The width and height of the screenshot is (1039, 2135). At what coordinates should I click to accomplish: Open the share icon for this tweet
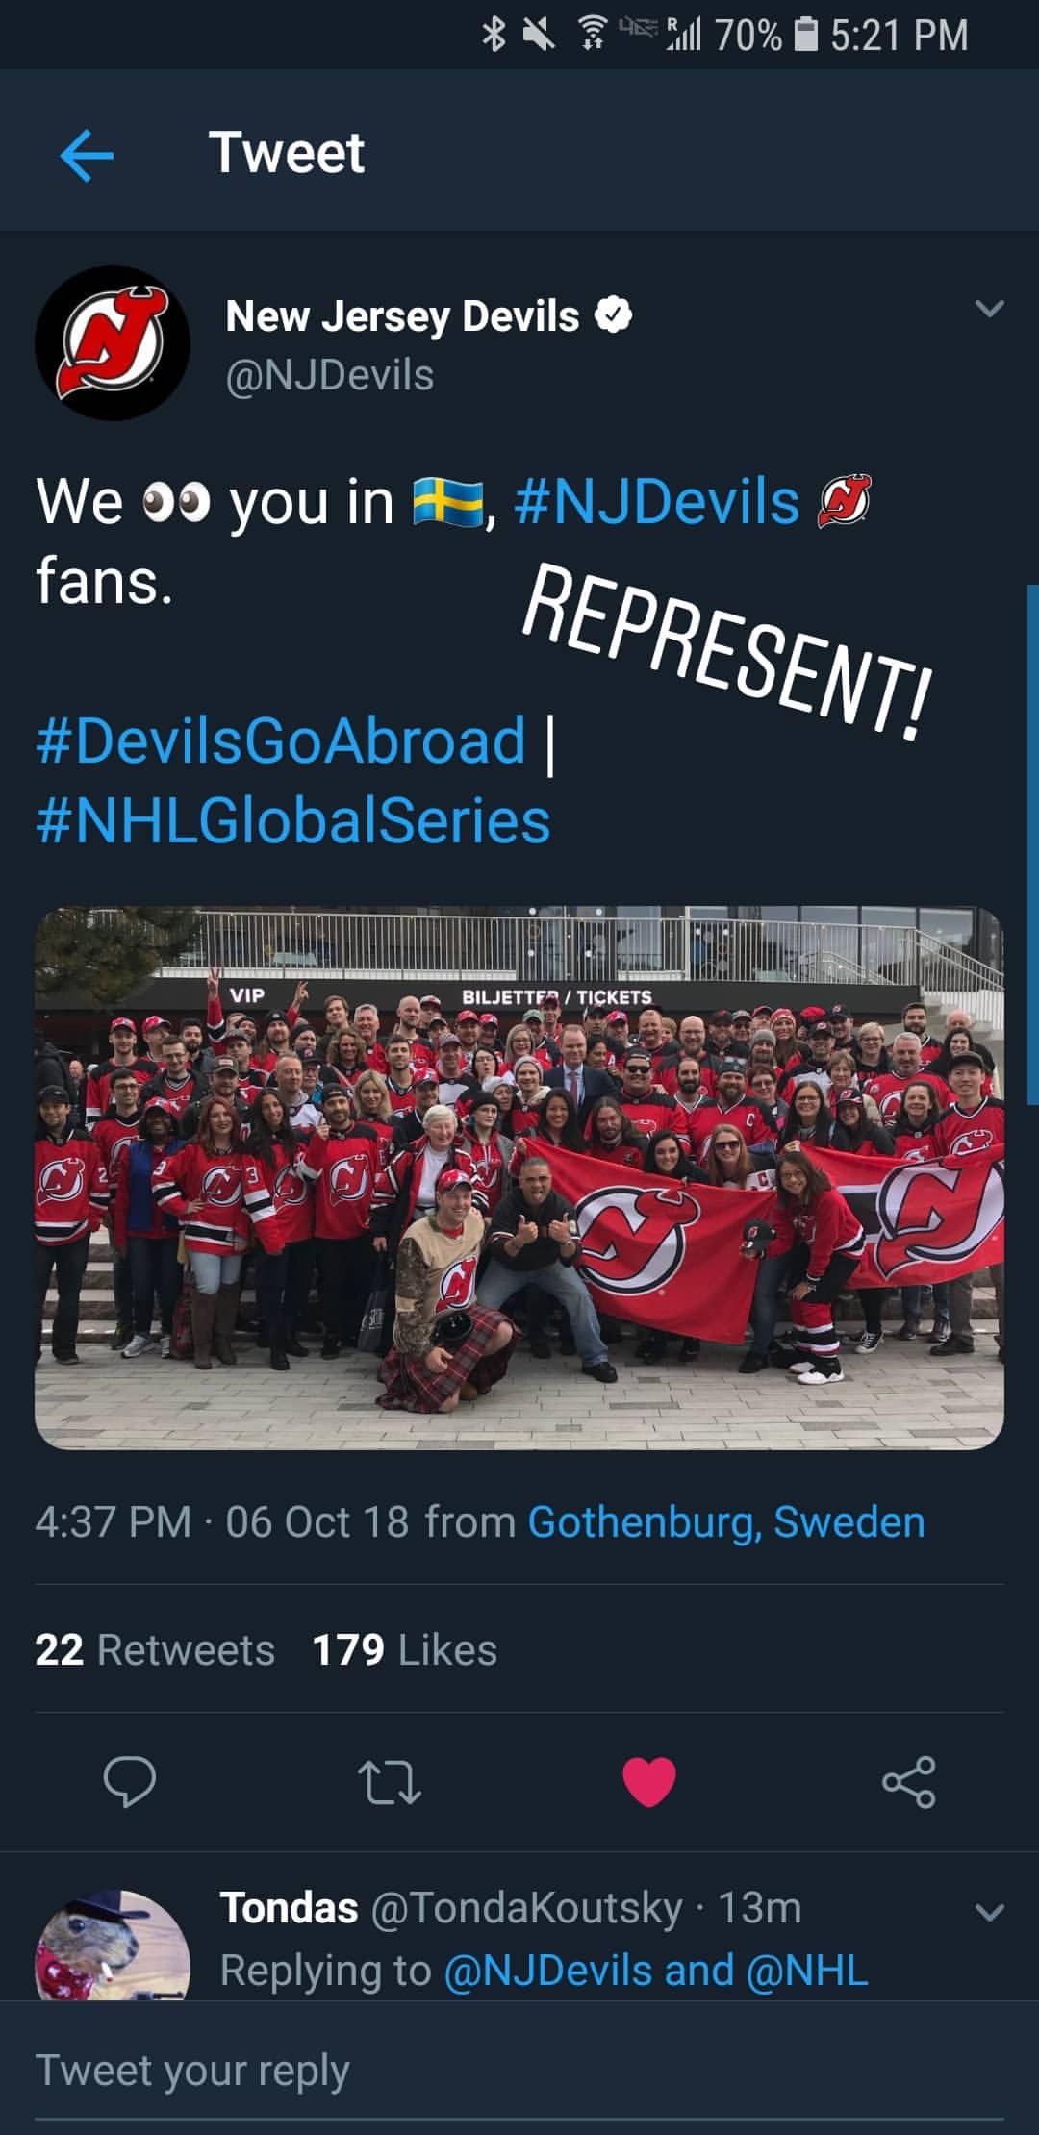pos(909,1782)
